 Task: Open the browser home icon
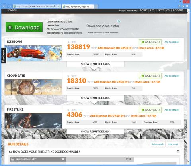tap(179, 6)
